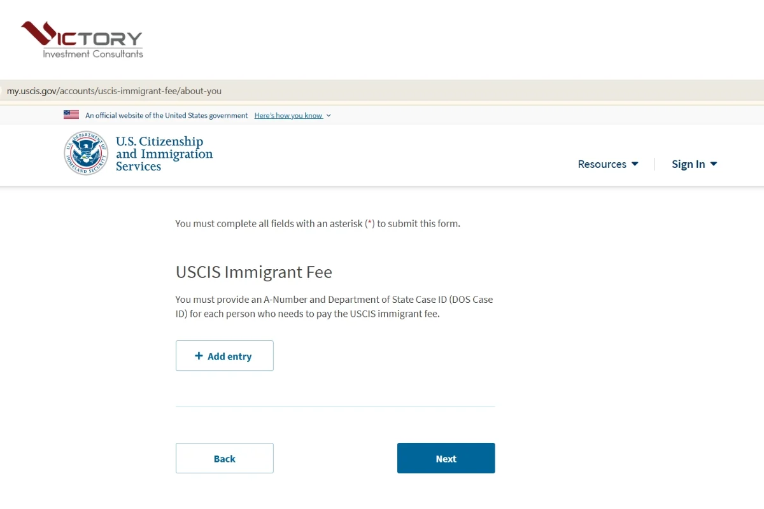The image size is (764, 509).
Task: Click the Sign In dropdown arrow
Action: point(714,164)
